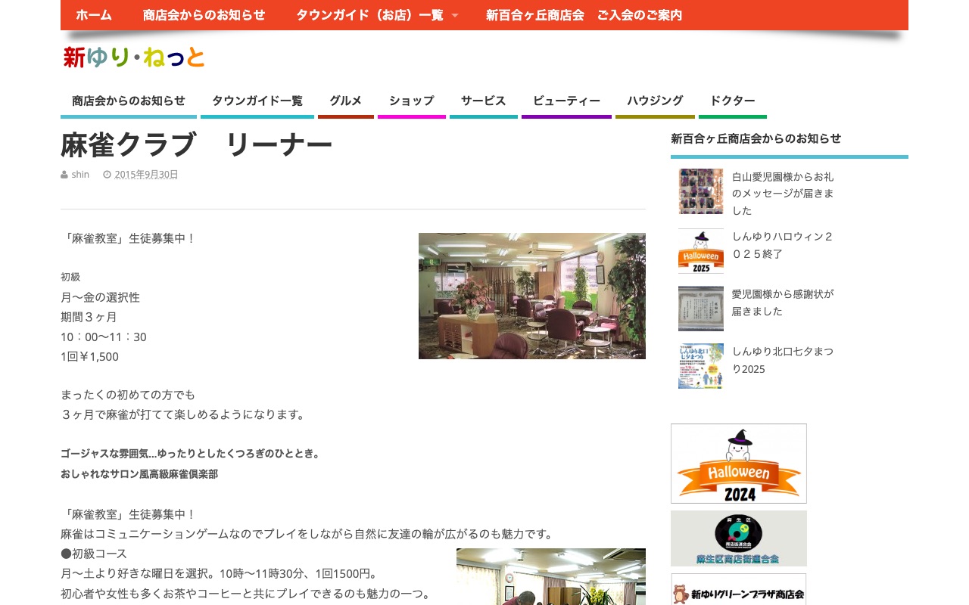Click the 白山愛児園 photo collage thumbnail
The height and width of the screenshot is (605, 969).
point(700,191)
